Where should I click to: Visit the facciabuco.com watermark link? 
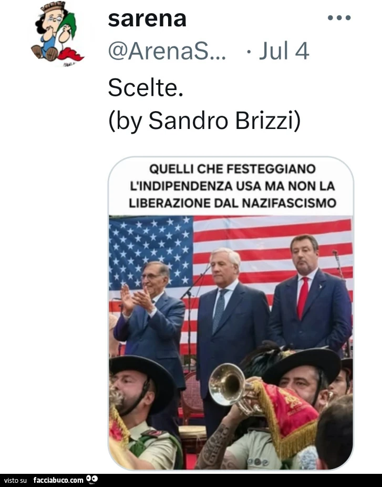pos(58,480)
